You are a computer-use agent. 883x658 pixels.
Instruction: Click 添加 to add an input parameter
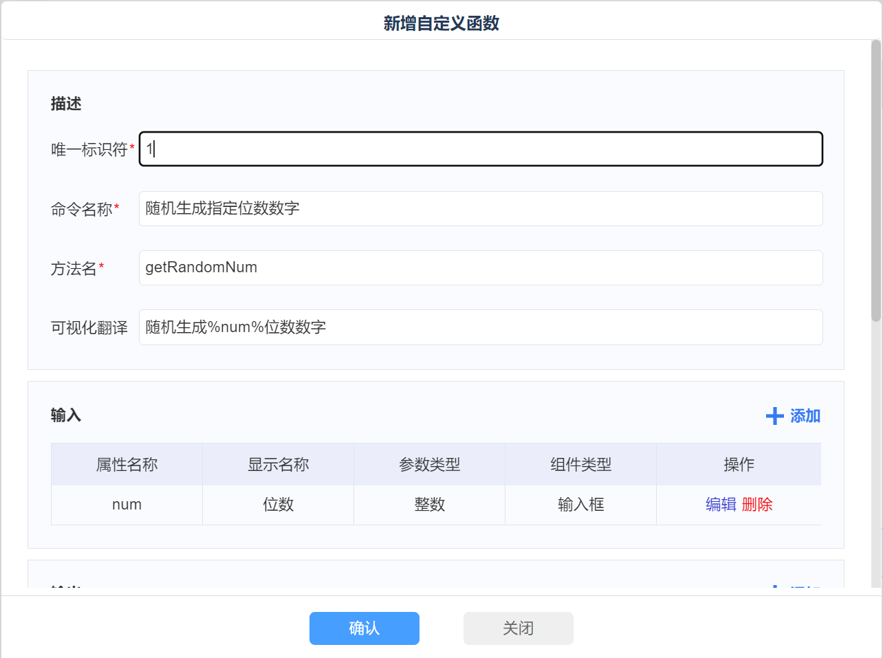click(805, 416)
